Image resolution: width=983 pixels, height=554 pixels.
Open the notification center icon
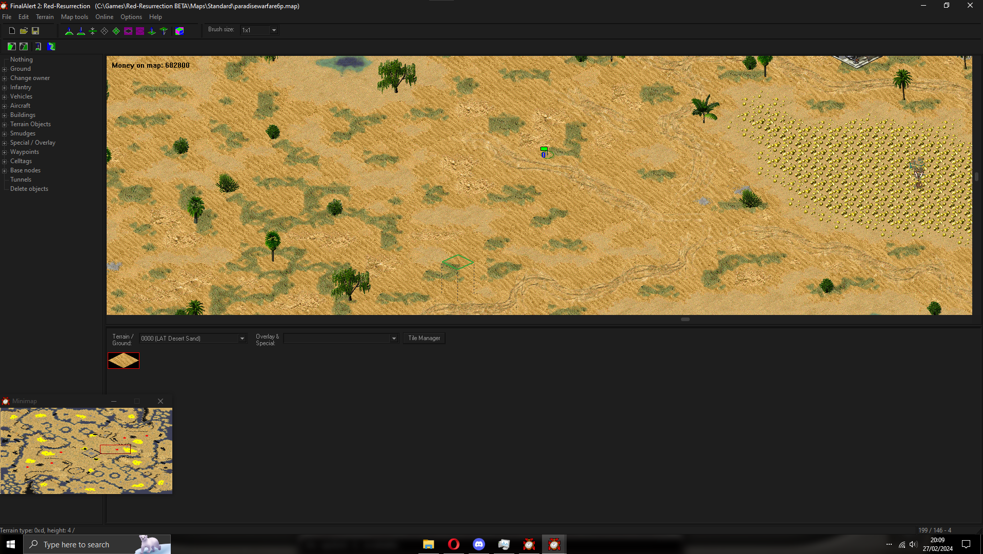966,544
